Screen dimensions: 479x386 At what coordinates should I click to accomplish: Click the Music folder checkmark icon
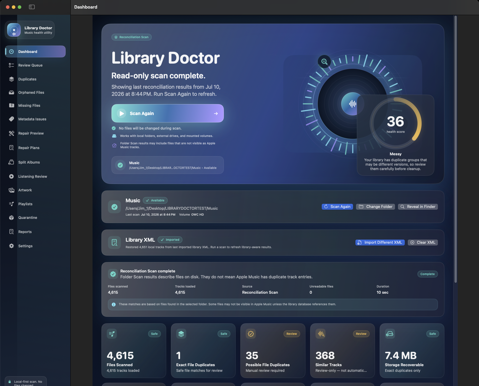114,207
